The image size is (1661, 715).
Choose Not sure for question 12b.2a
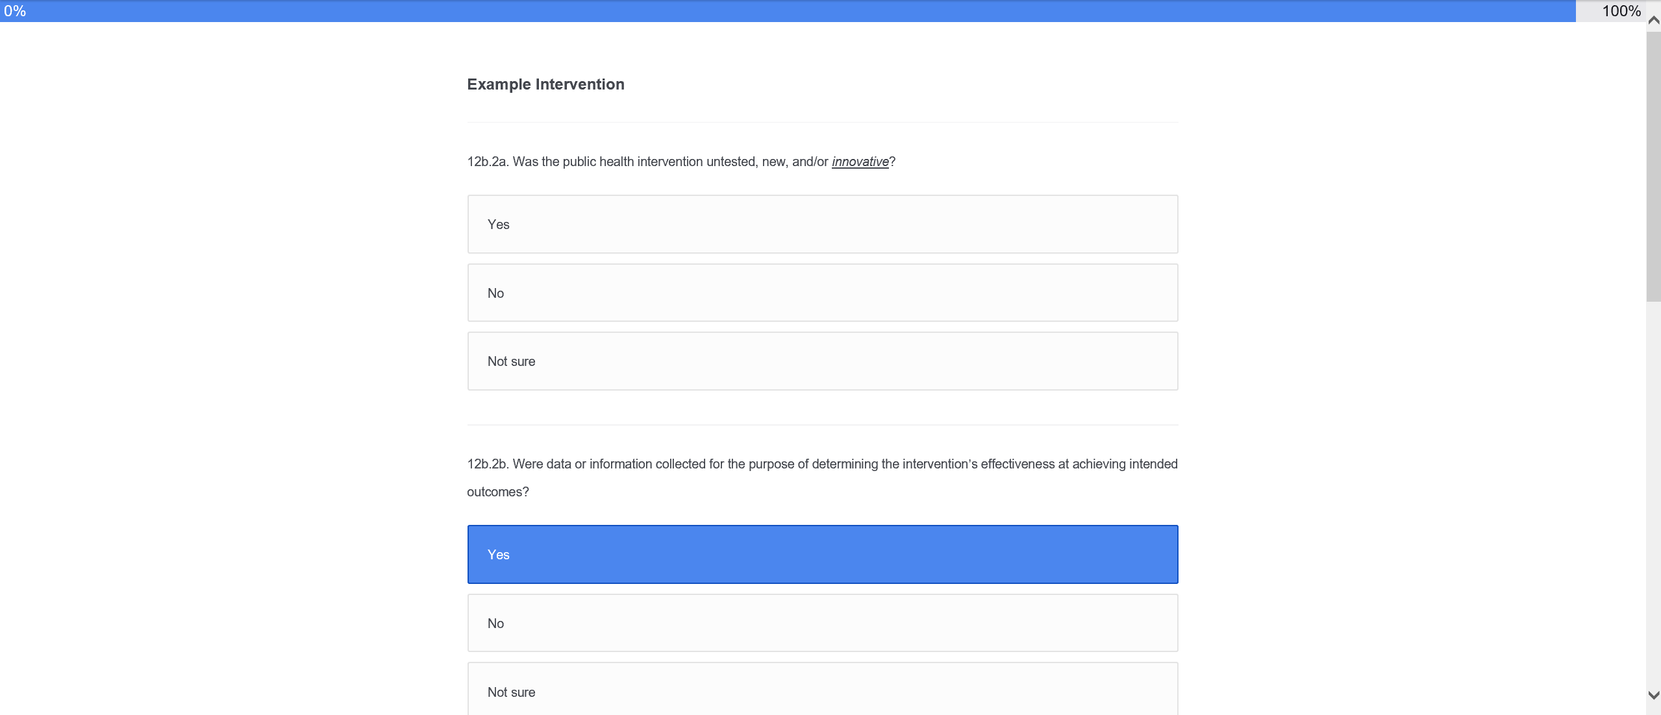822,361
